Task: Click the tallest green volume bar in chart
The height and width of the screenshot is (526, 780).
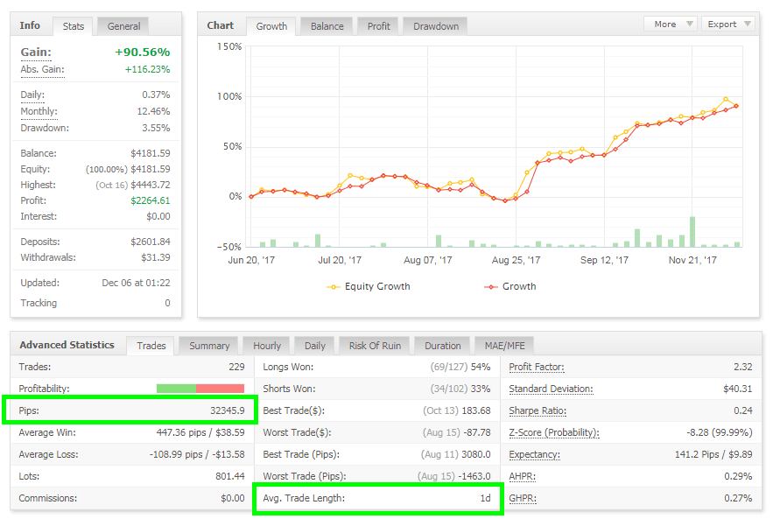Action: click(692, 232)
